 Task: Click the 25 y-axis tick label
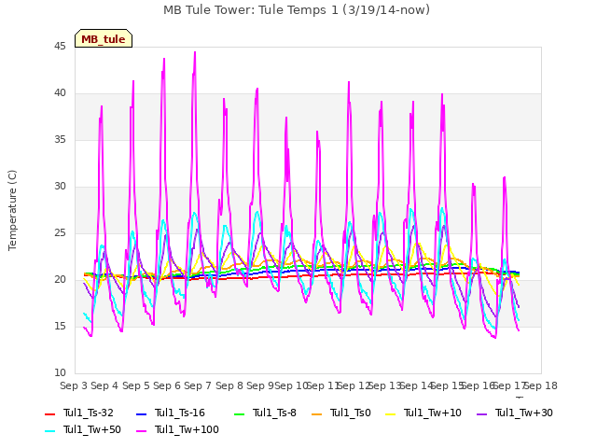coord(60,232)
